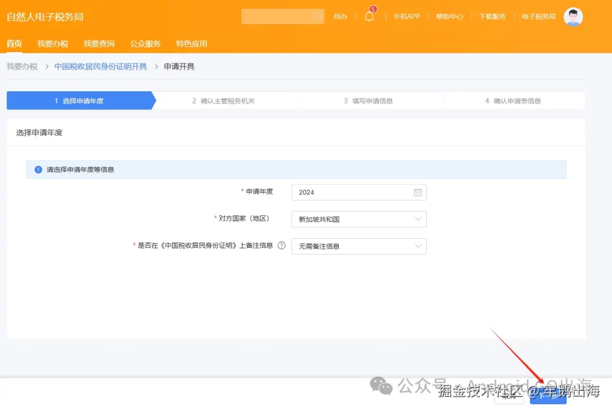Open the 手机APP link

coord(406,16)
